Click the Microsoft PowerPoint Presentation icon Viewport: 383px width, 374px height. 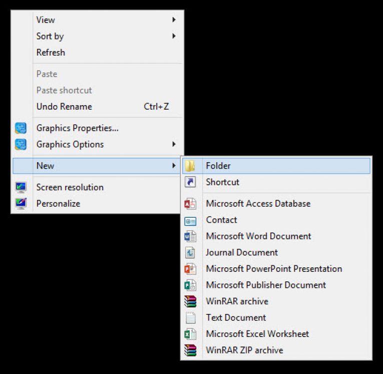pyautogui.click(x=190, y=269)
